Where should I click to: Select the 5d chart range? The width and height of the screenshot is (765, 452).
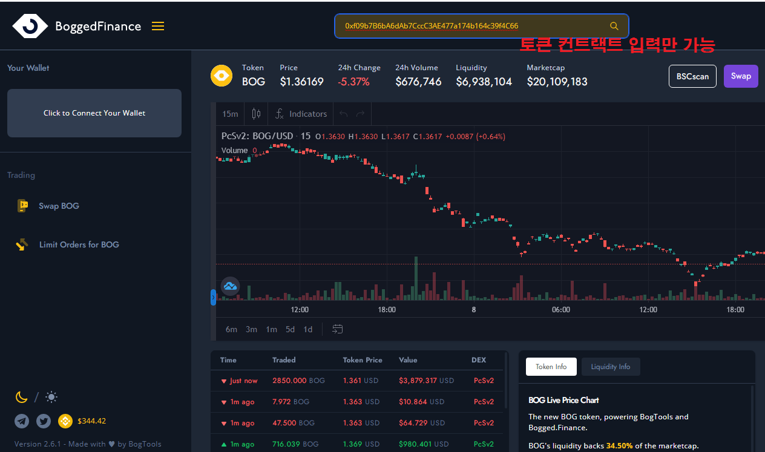click(x=290, y=329)
